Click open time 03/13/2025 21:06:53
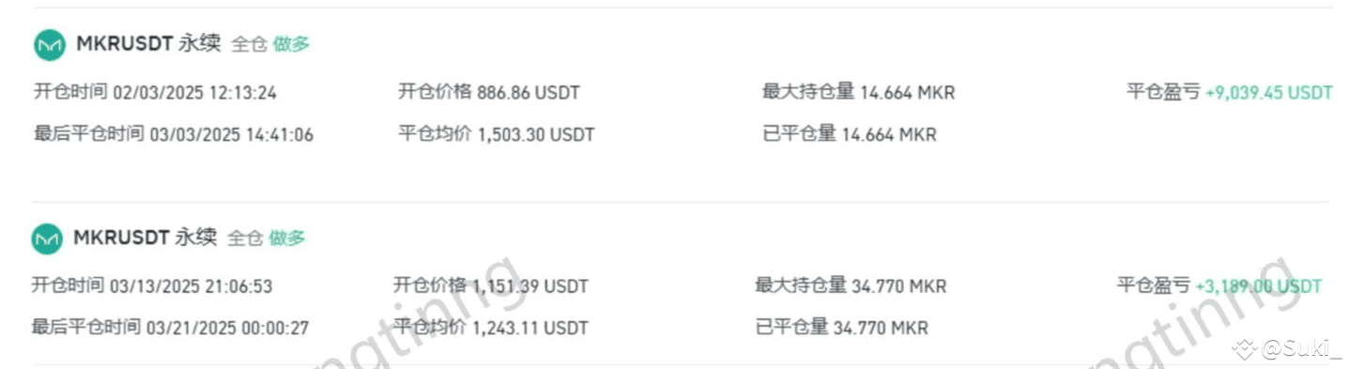 click(x=191, y=285)
